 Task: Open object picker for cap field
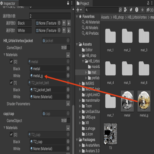tap(68, 113)
